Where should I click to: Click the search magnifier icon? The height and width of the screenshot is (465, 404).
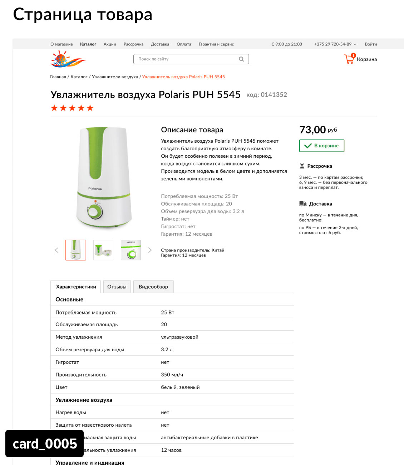coord(241,59)
